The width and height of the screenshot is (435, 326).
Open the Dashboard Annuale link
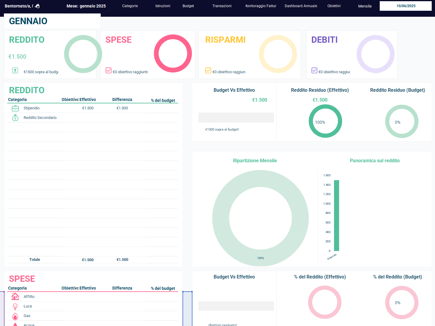[301, 6]
